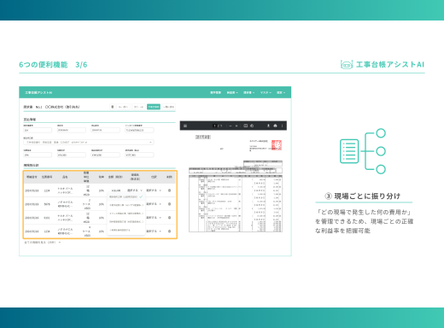444x328 pixels.
Task: Click the highlighted green button in invoice header
Action: click(x=154, y=107)
